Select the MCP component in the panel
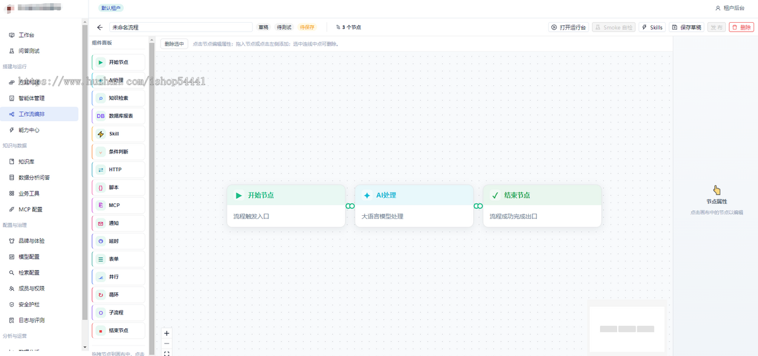The width and height of the screenshot is (758, 356). click(118, 205)
